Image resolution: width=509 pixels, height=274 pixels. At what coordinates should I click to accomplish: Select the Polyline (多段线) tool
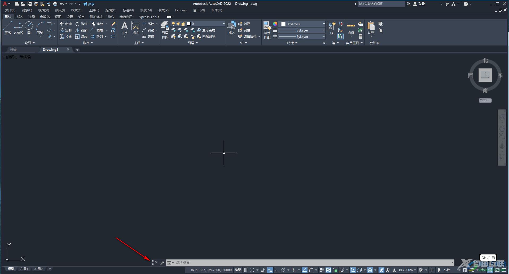tap(18, 28)
